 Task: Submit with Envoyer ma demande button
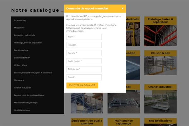pos(82,85)
